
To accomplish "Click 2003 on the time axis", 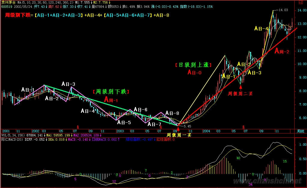I will tap(120, 131).
